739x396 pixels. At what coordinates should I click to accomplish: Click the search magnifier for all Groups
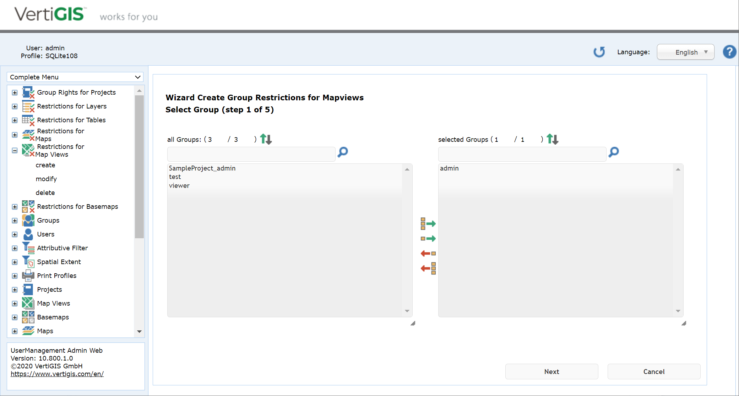(342, 152)
